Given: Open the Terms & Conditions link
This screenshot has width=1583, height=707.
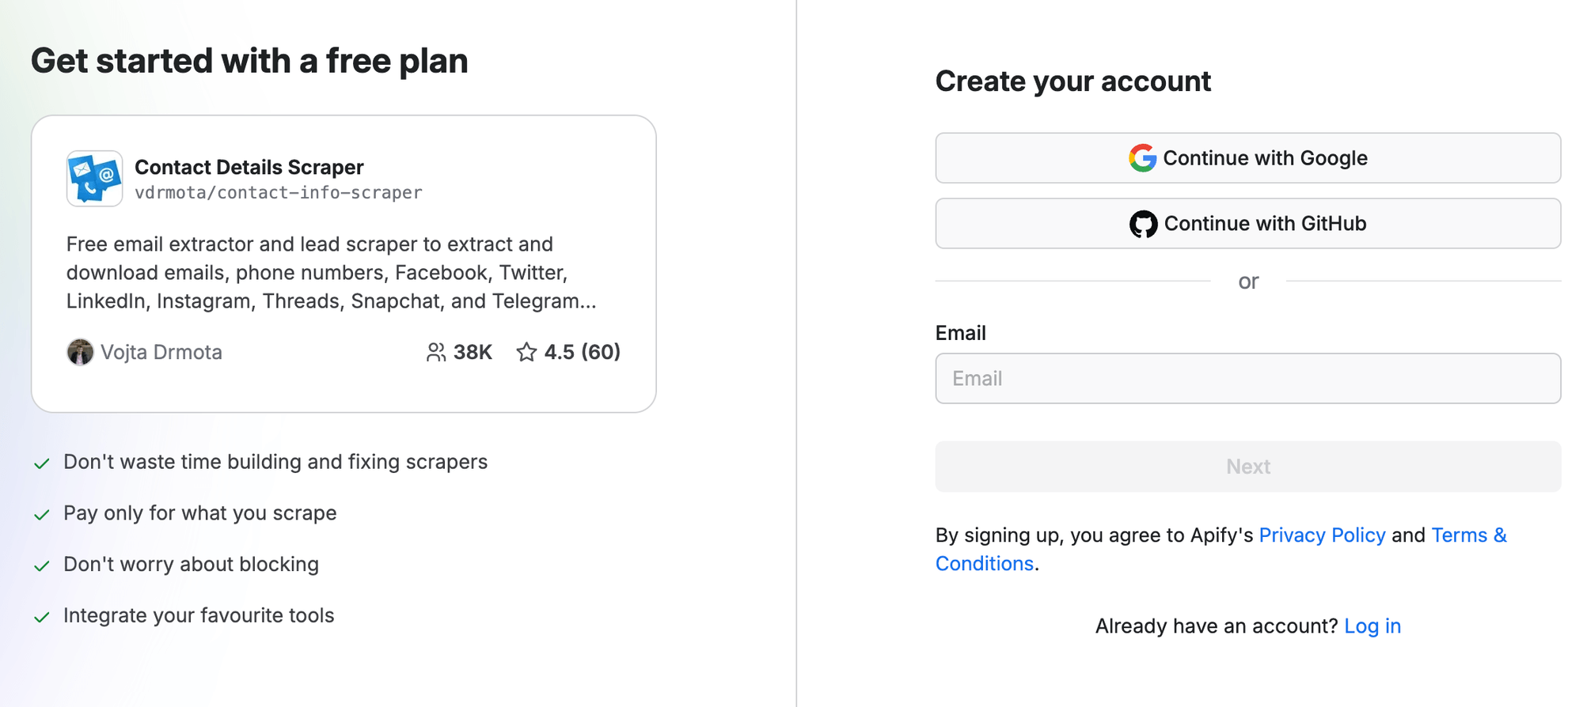Looking at the screenshot, I should [x=1468, y=535].
